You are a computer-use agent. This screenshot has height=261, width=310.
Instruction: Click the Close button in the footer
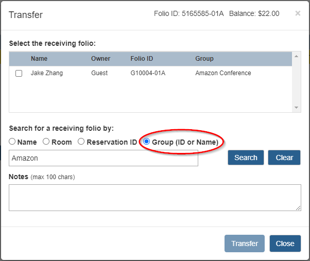285,243
